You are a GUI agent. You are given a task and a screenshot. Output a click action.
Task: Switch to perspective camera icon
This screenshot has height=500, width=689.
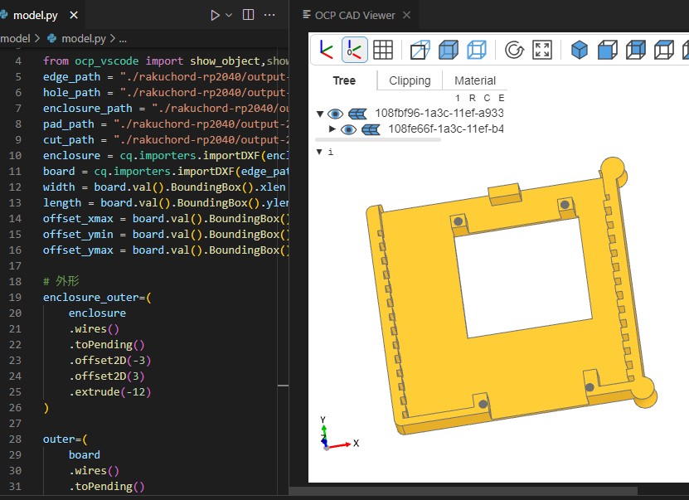click(420, 50)
